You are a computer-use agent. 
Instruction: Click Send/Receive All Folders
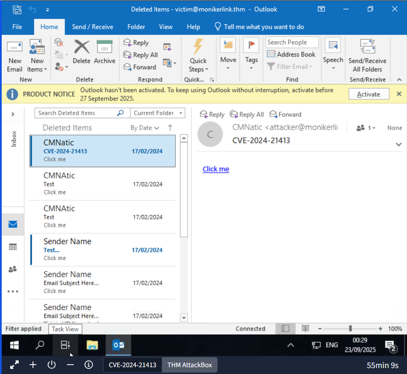[367, 56]
